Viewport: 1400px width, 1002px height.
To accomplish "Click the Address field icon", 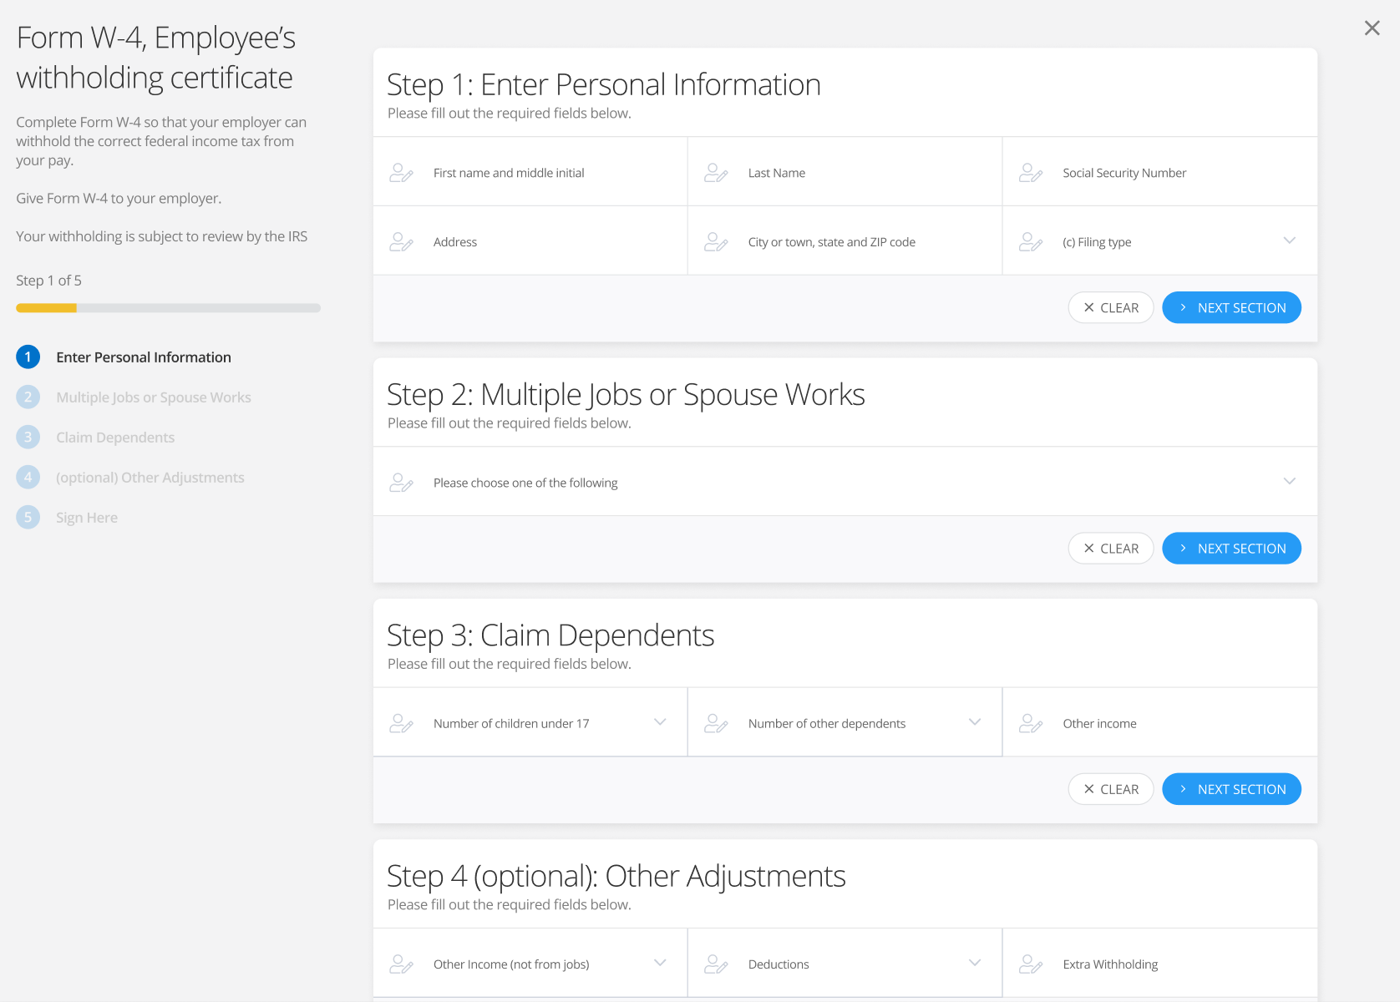I will [402, 241].
